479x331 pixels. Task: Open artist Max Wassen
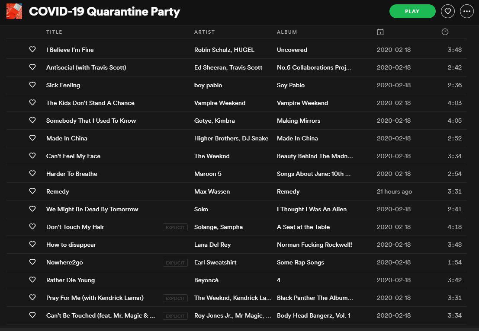pyautogui.click(x=212, y=191)
